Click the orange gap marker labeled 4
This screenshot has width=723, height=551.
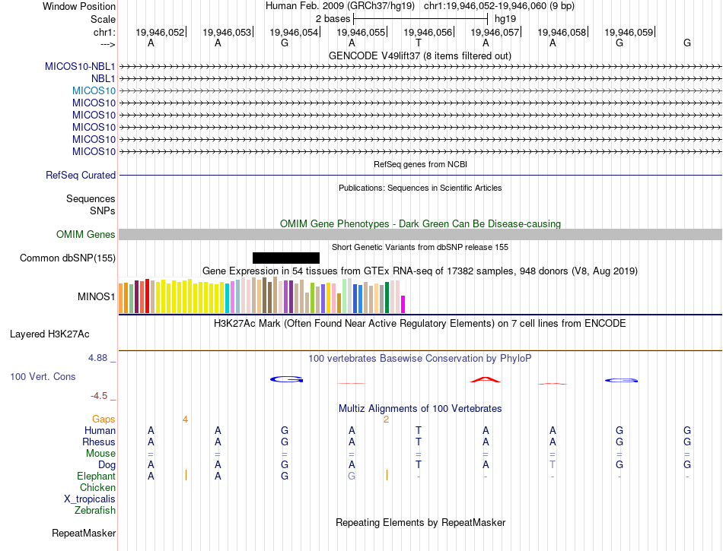point(185,419)
